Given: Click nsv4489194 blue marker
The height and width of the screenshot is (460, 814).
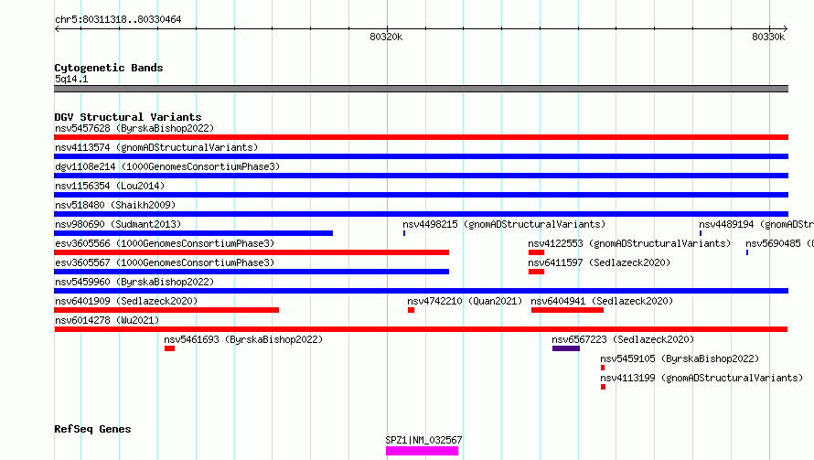Looking at the screenshot, I should [701, 233].
